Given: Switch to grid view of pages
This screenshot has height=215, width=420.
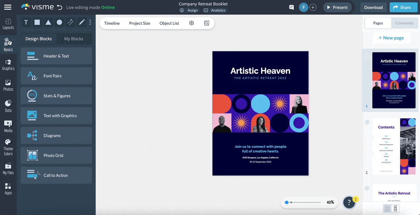Looking at the screenshot, I should pyautogui.click(x=387, y=208).
